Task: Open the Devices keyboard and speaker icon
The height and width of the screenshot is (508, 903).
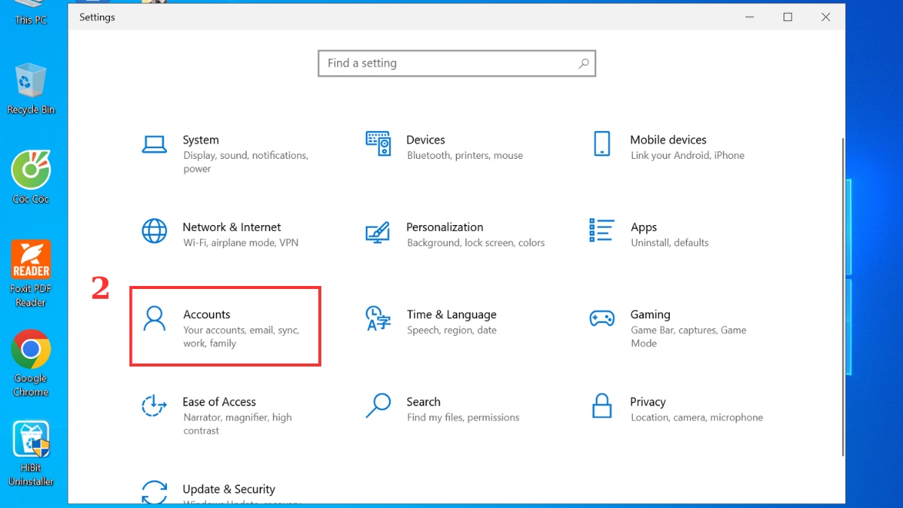Action: tap(379, 143)
